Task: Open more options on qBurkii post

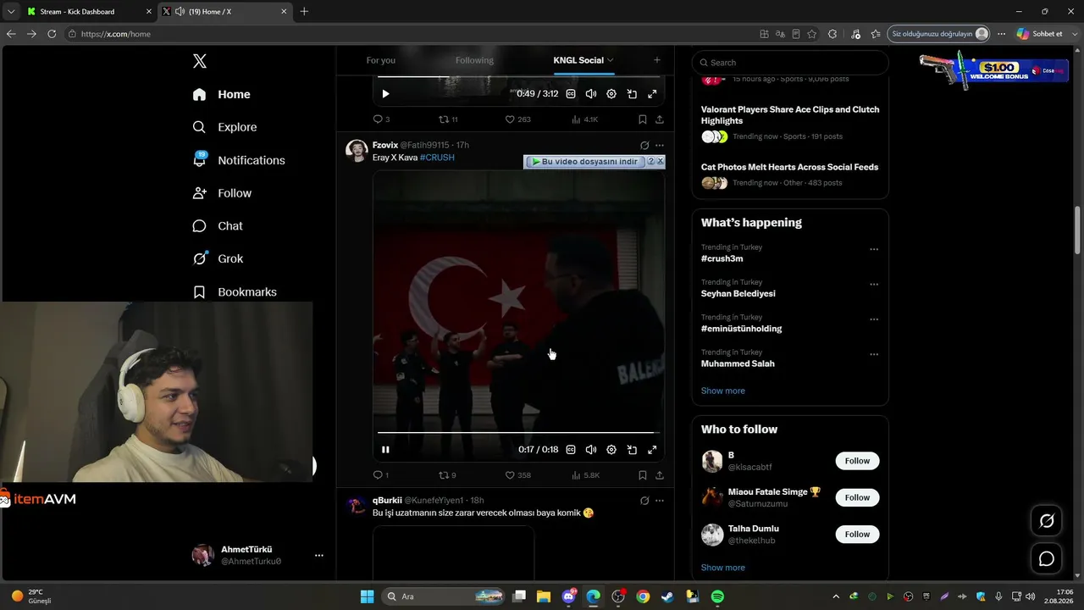Action: pos(660,501)
